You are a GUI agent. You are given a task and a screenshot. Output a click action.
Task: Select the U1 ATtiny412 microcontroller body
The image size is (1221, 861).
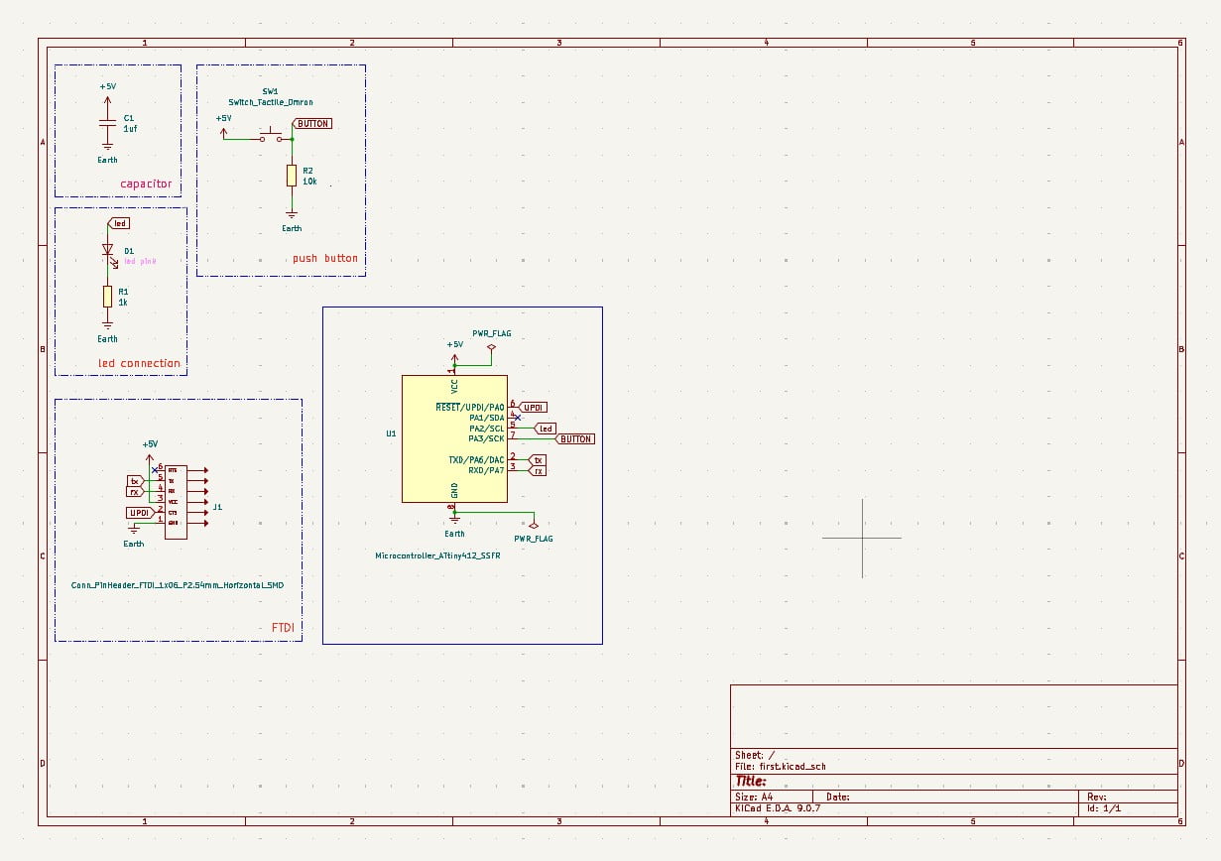point(454,438)
